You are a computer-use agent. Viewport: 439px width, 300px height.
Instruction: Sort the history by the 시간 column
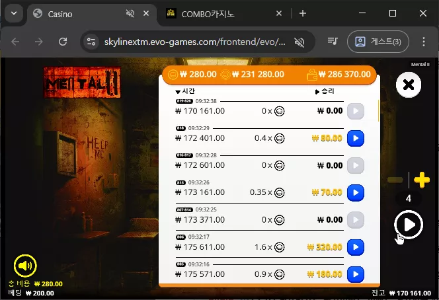[x=185, y=91]
